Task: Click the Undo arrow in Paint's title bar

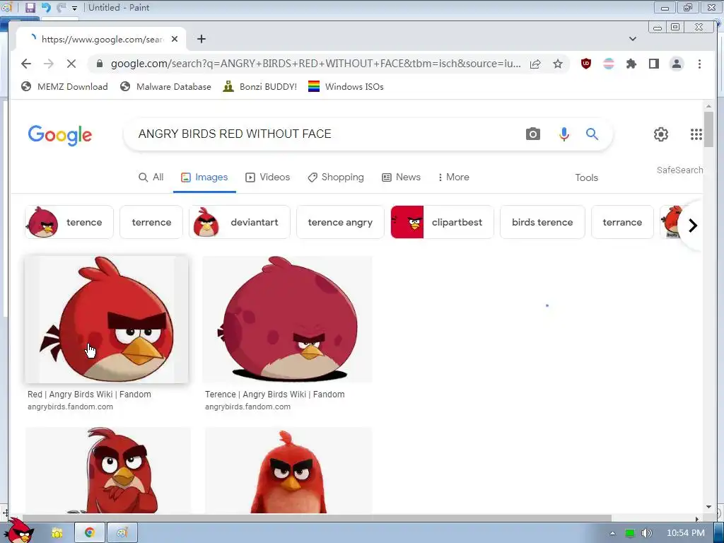Action: pos(46,7)
